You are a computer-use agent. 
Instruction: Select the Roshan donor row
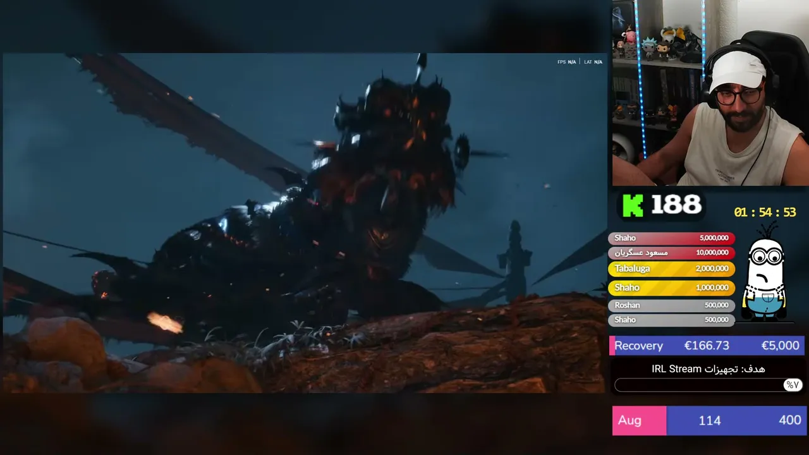pyautogui.click(x=671, y=305)
